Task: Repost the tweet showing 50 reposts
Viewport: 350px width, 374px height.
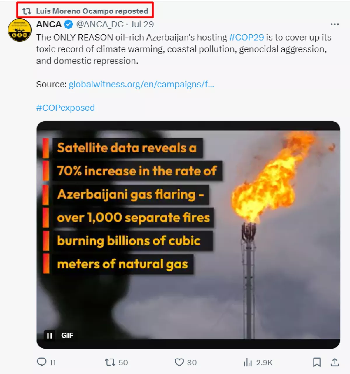Action: [110, 362]
